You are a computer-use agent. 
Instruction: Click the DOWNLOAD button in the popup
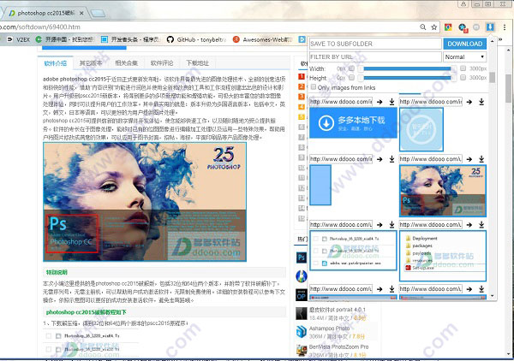point(464,44)
